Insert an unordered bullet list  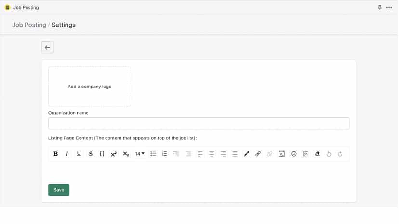(x=153, y=154)
